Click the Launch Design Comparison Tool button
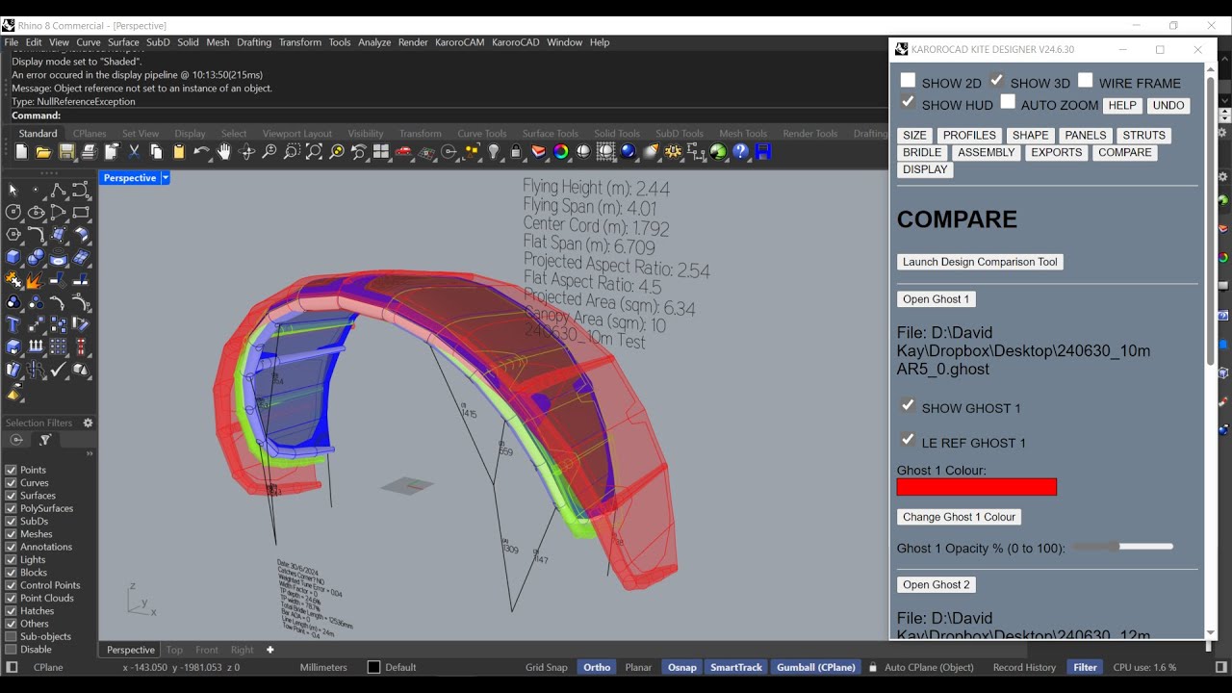Image resolution: width=1232 pixels, height=693 pixels. (x=980, y=262)
